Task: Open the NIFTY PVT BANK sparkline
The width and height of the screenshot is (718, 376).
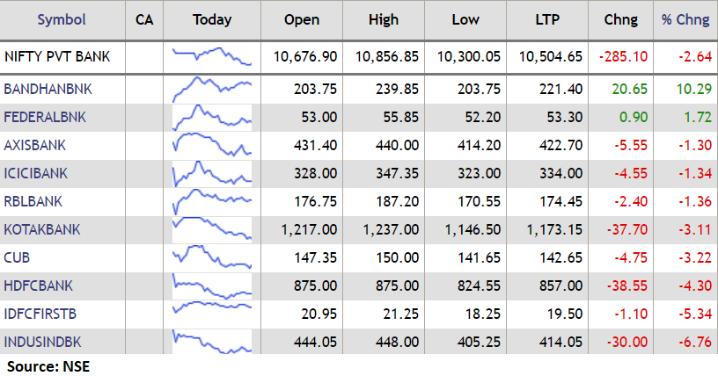Action: [x=212, y=57]
